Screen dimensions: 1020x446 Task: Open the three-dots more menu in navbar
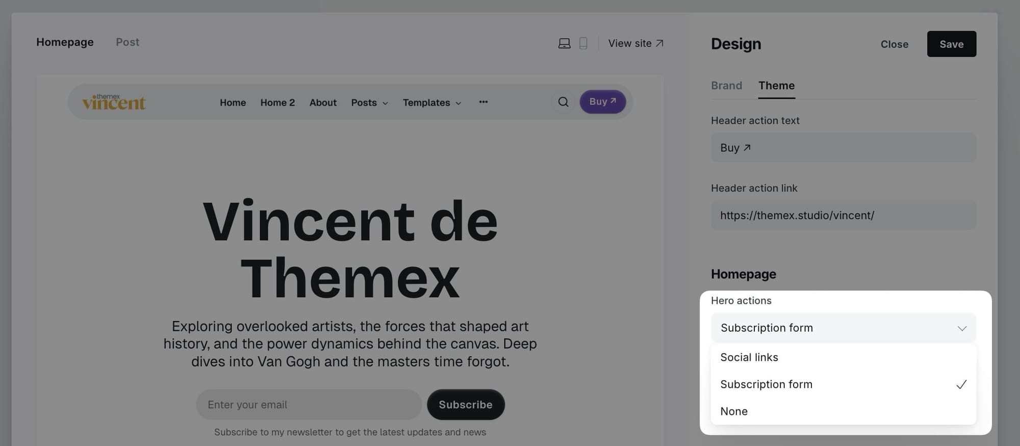pos(483,102)
